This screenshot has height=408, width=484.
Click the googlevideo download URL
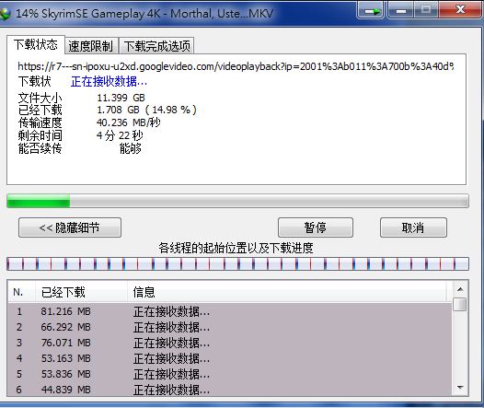coord(236,66)
